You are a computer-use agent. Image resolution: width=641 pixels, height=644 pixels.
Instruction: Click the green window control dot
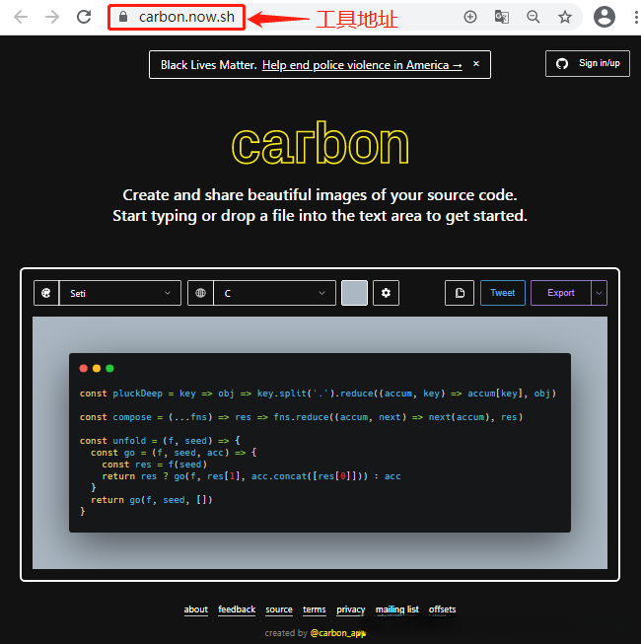tap(109, 369)
